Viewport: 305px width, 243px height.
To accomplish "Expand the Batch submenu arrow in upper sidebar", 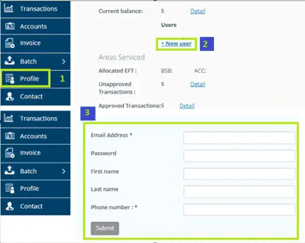I will [x=64, y=62].
